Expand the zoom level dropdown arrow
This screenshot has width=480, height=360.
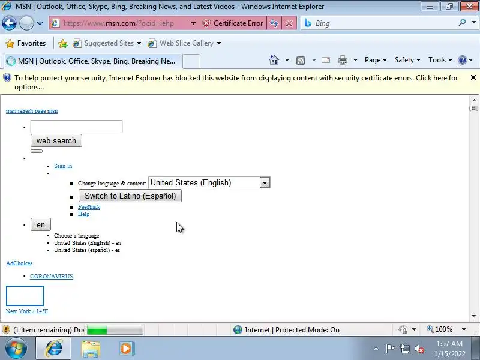pos(464,329)
